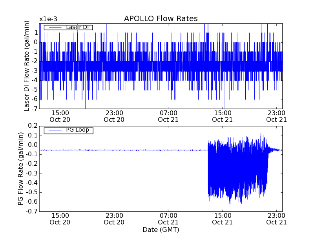Select the 07:00 Oct 21 tick on top plot

click(x=168, y=116)
